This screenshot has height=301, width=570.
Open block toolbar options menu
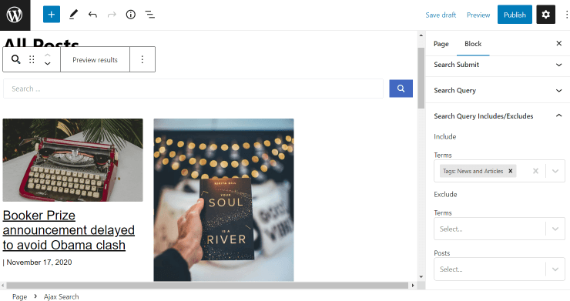point(142,59)
